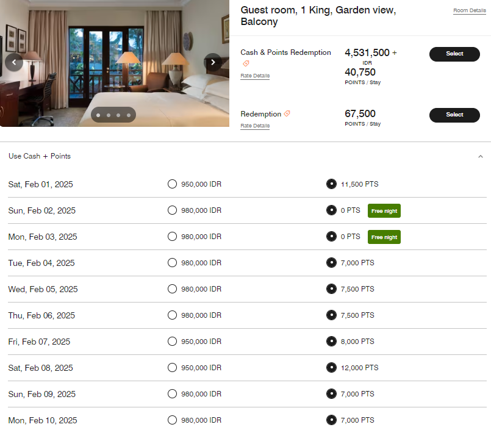Image resolution: width=491 pixels, height=430 pixels.
Task: Select 980,000 IDR for Tue, Feb 04
Action: [x=172, y=262]
